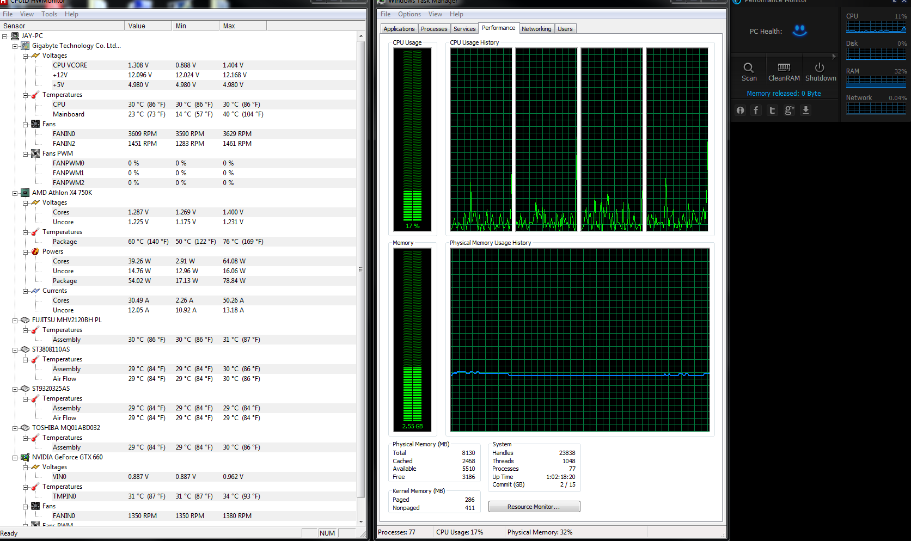Click the AMD Athlon X4 750K processor icon

[25, 193]
